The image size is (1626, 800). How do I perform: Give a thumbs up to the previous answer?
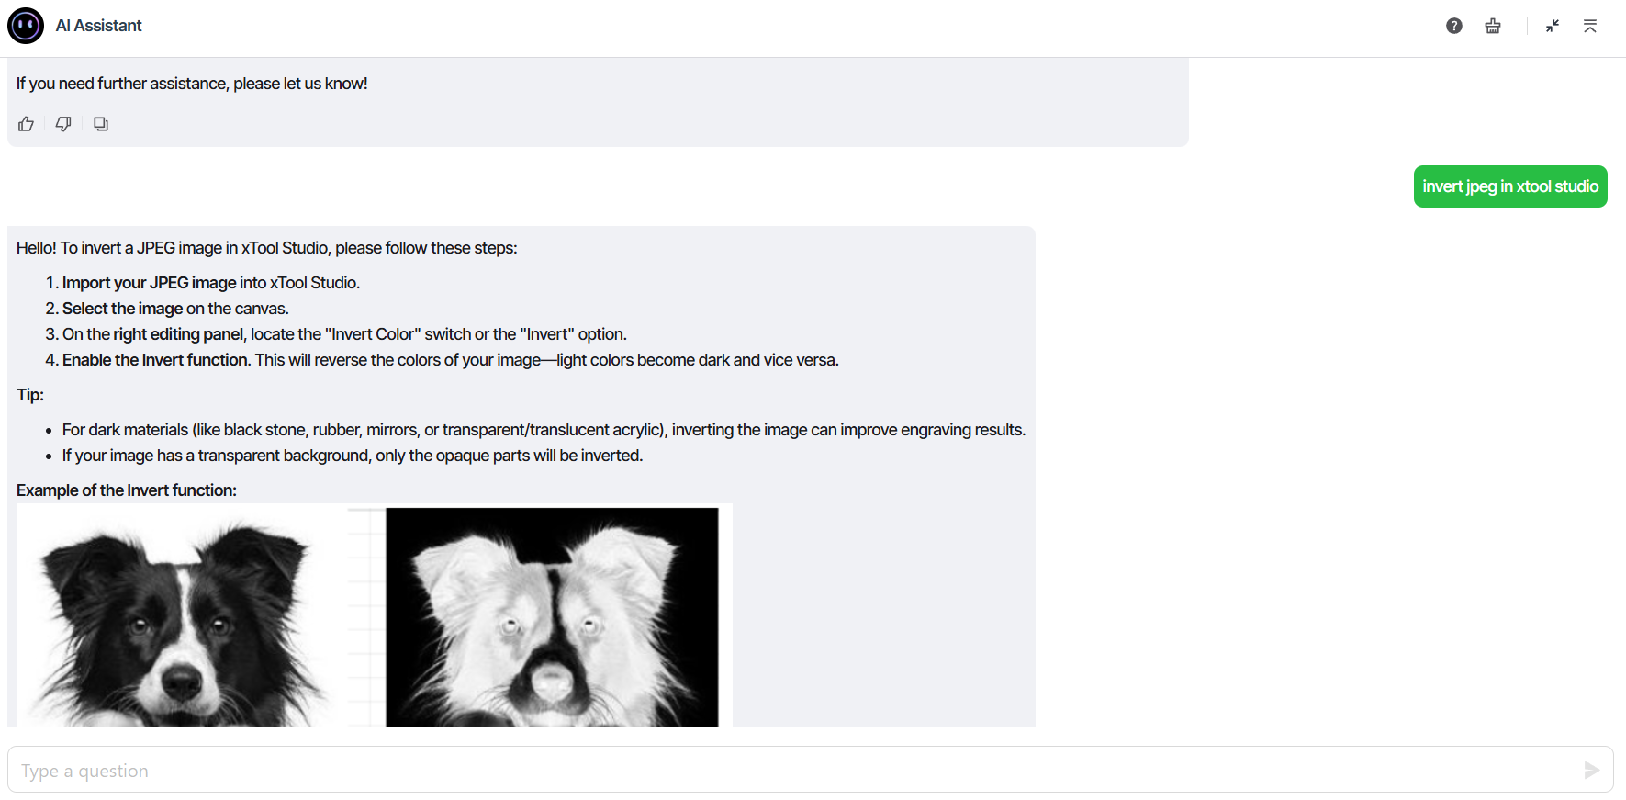coord(26,124)
